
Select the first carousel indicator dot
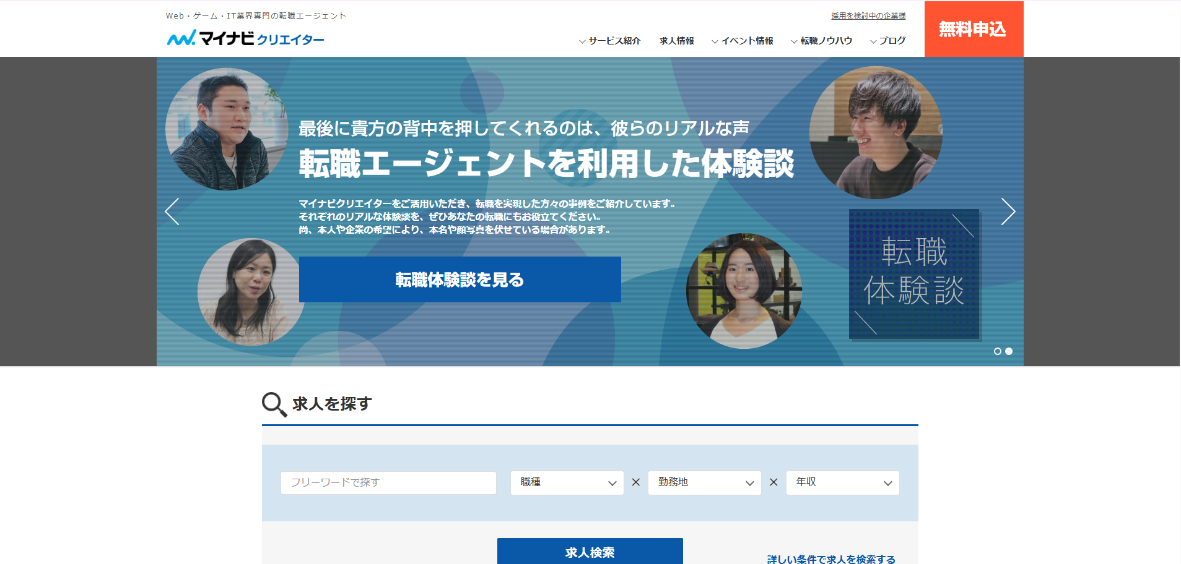(x=997, y=351)
